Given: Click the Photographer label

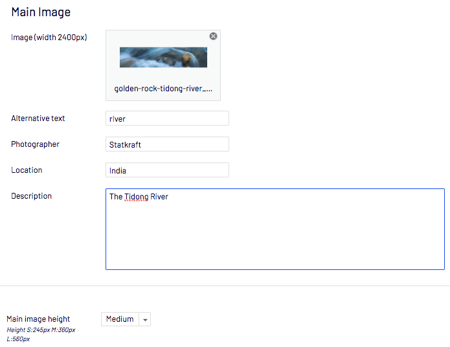Looking at the screenshot, I should pos(35,144).
